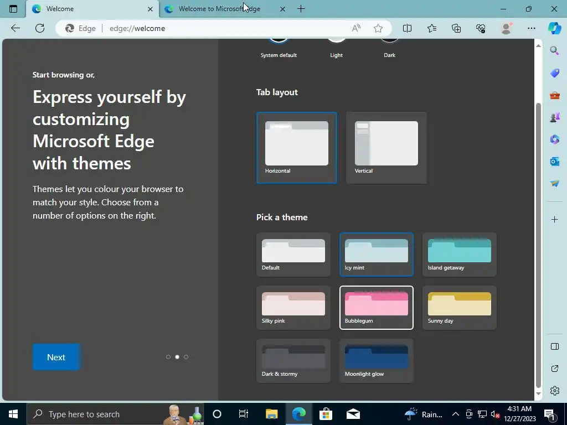The image size is (567, 425).
Task: Switch to the Welcome tab
Action: pos(92,9)
